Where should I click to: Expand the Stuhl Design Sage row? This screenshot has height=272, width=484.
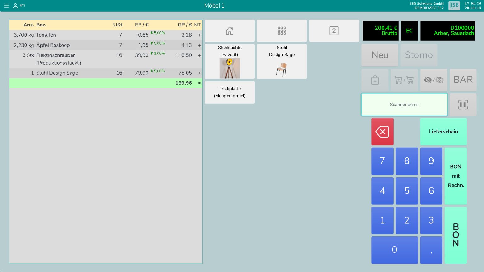199,73
